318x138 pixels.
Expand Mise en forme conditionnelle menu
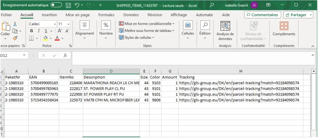pyautogui.click(x=147, y=24)
